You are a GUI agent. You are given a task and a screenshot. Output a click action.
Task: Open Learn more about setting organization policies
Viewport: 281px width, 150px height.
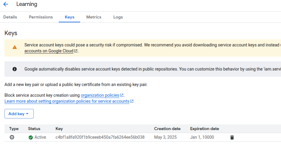pyautogui.click(x=67, y=101)
